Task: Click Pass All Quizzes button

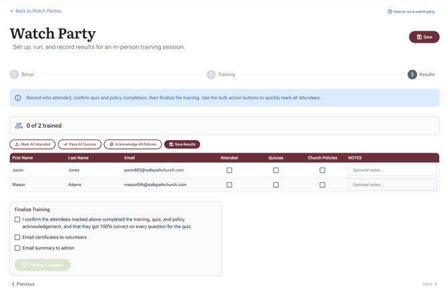Action: (79, 145)
